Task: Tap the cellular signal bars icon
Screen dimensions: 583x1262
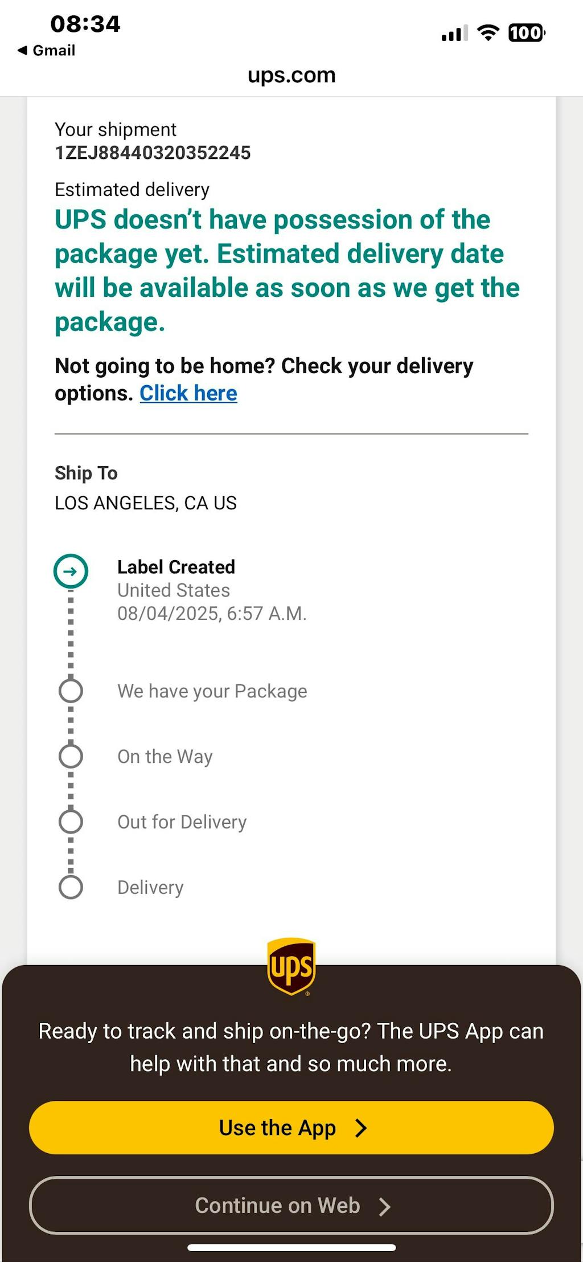Action: point(454,34)
